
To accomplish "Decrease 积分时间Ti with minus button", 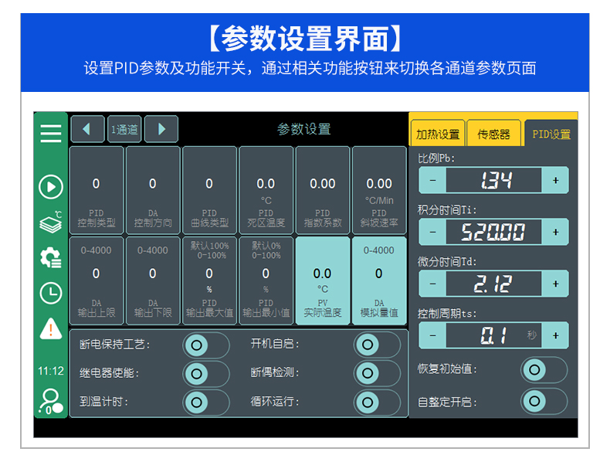I will point(432,232).
